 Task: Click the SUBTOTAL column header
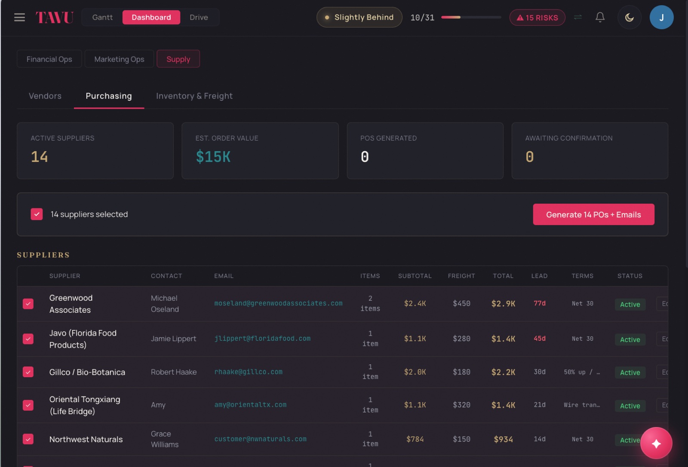[x=415, y=276]
